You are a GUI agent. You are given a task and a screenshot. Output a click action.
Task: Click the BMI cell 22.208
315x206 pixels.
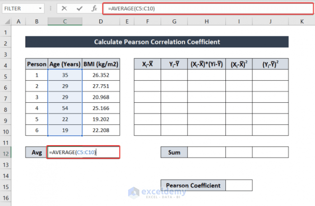click(x=101, y=130)
